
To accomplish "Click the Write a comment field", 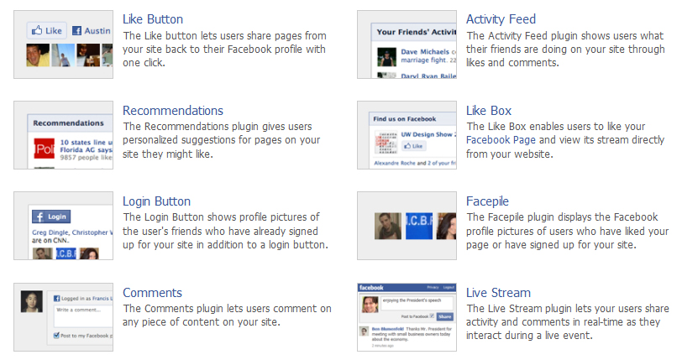I will click(x=82, y=314).
